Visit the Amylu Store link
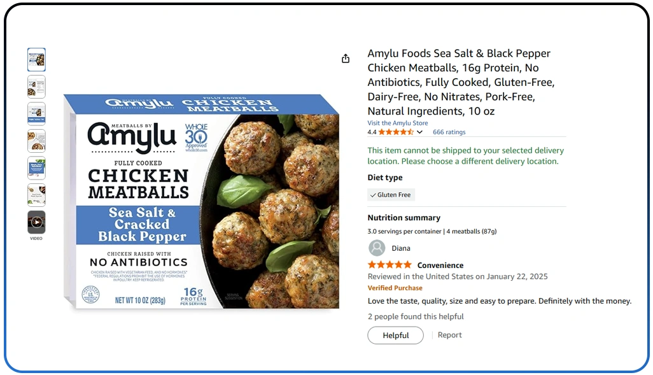 (398, 123)
